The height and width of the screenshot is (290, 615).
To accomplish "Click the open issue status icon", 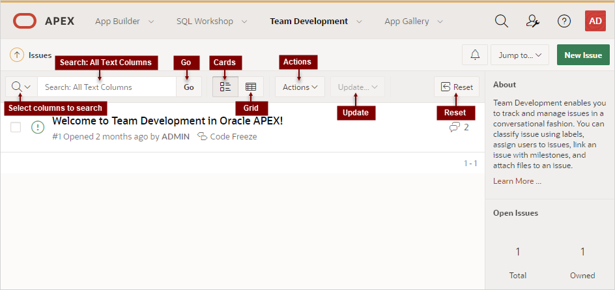I will 37,127.
